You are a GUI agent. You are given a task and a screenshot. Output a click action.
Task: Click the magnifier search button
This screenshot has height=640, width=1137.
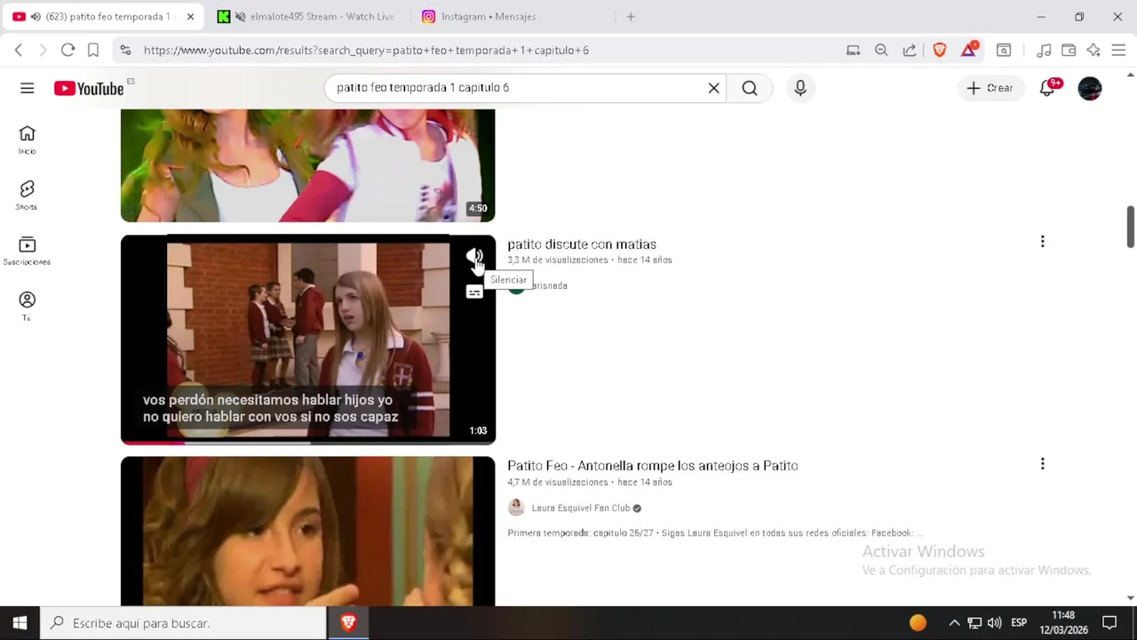[750, 88]
